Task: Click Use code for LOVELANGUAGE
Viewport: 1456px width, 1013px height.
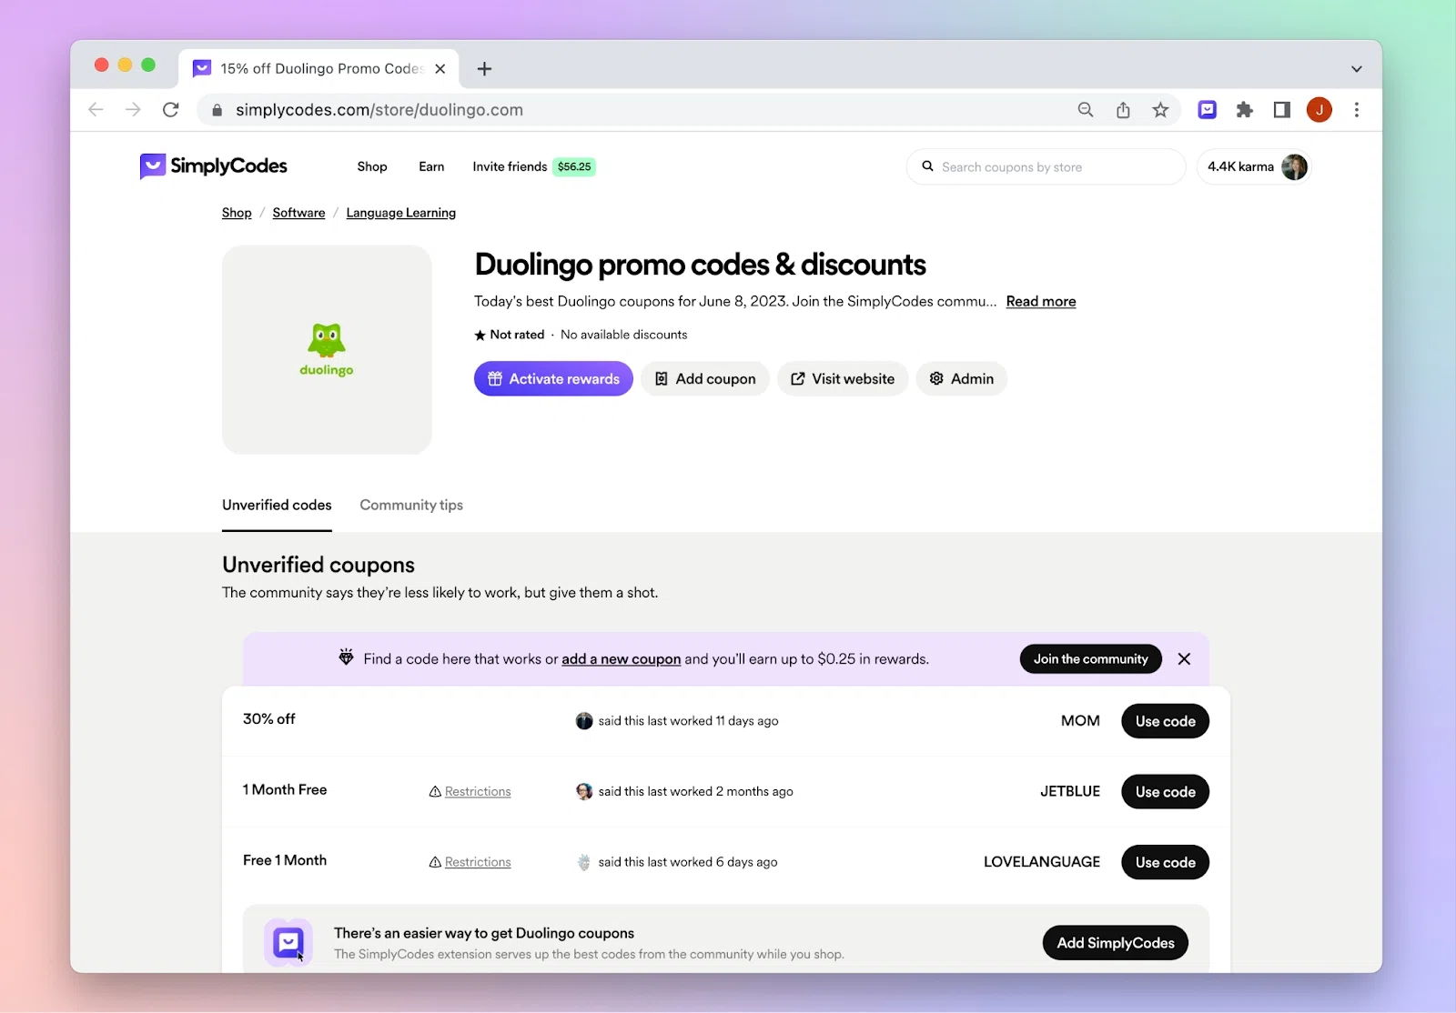Action: 1166,862
